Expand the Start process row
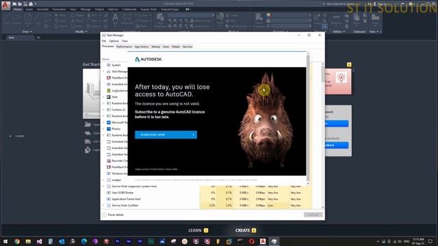Viewport: 438px width, 246px height. pyautogui.click(x=103, y=97)
